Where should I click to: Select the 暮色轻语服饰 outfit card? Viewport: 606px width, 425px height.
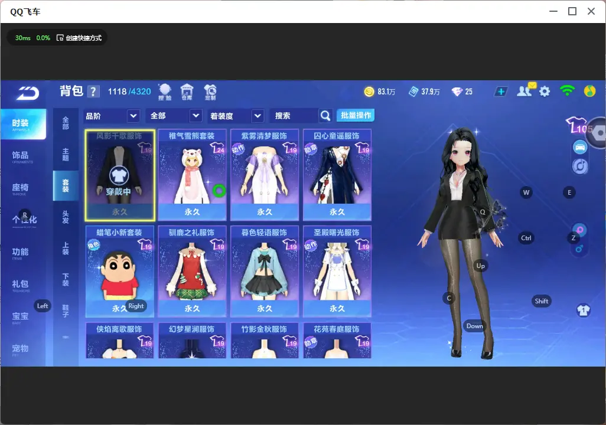pyautogui.click(x=265, y=272)
